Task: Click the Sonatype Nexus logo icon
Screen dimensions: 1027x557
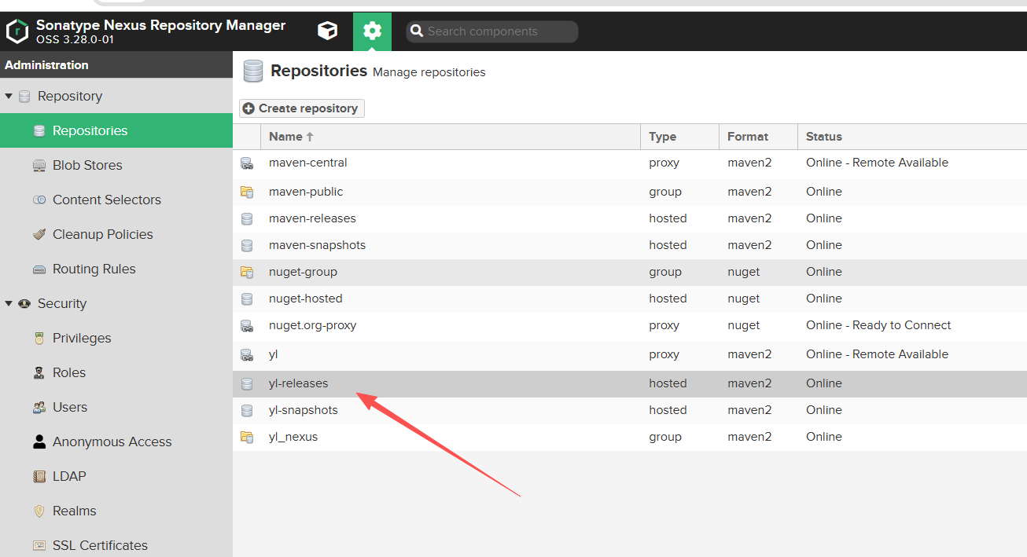Action: point(17,31)
